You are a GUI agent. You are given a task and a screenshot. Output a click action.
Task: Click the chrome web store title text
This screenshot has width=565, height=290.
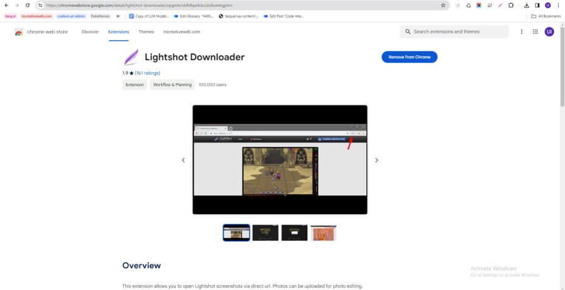(x=47, y=32)
